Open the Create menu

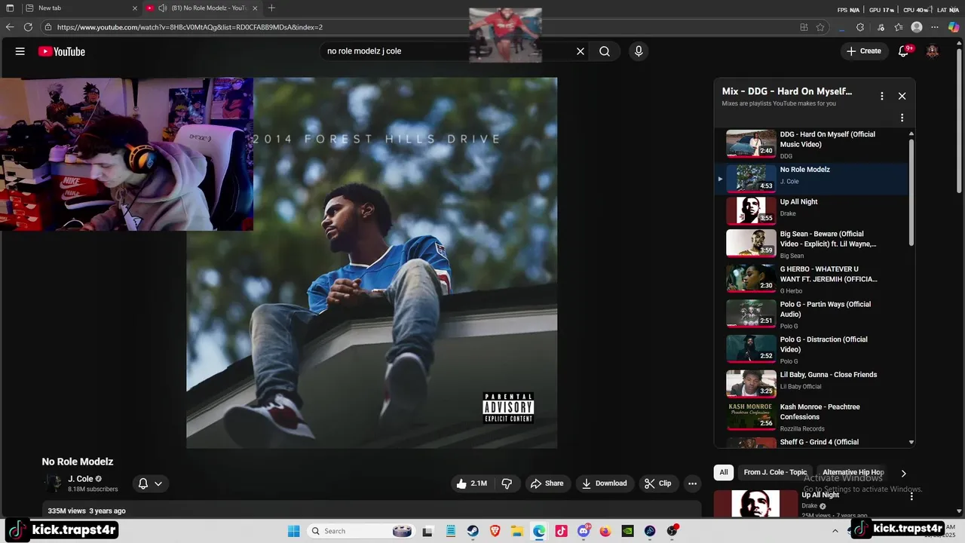point(864,51)
